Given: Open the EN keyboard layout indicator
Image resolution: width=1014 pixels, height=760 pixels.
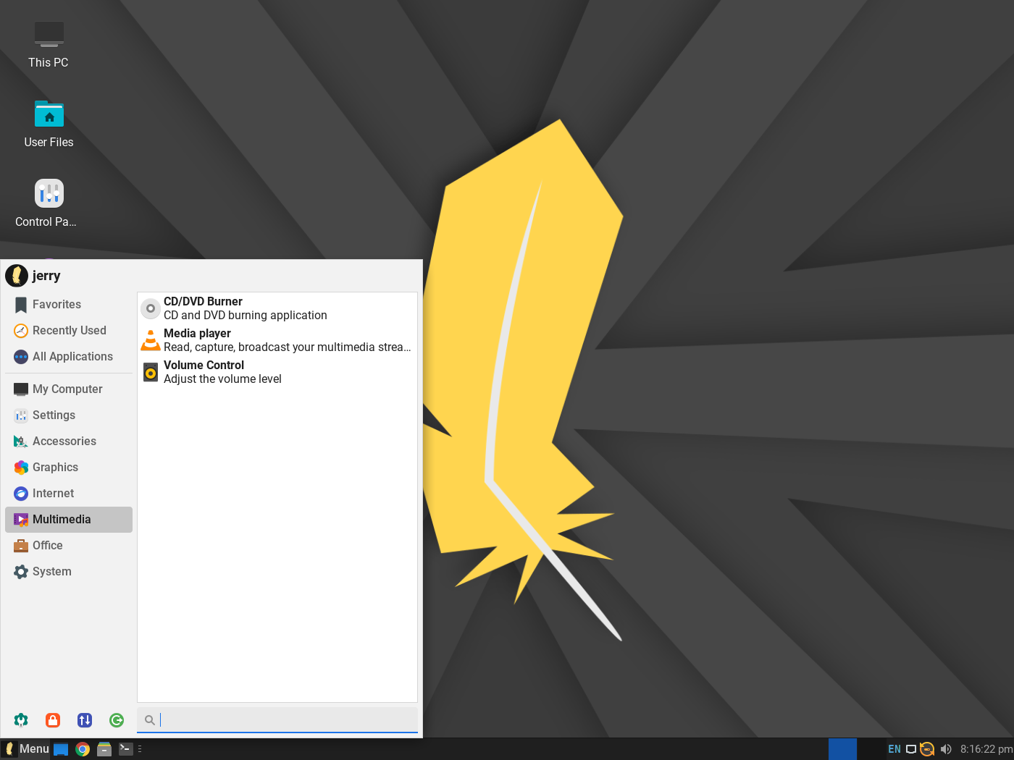Looking at the screenshot, I should pos(894,749).
